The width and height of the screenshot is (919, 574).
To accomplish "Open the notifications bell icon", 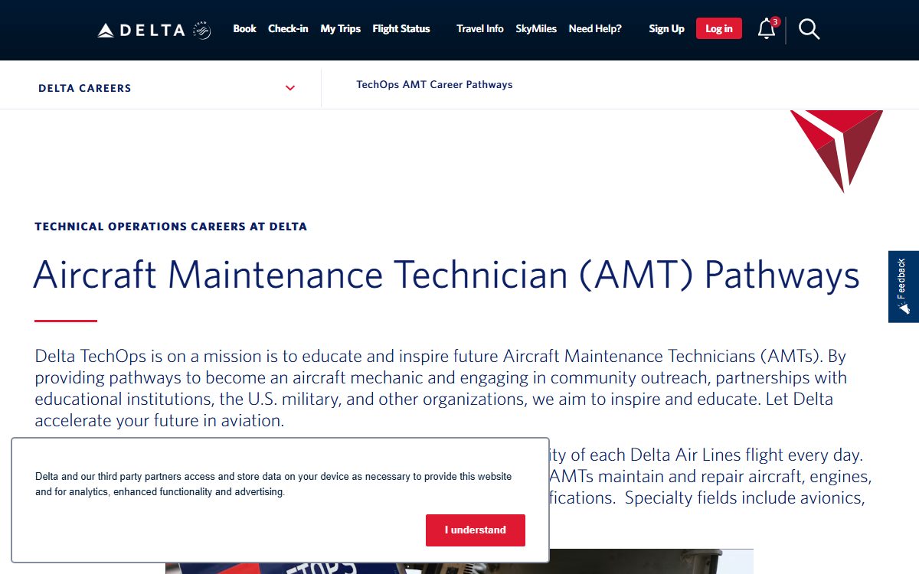I will point(767,29).
